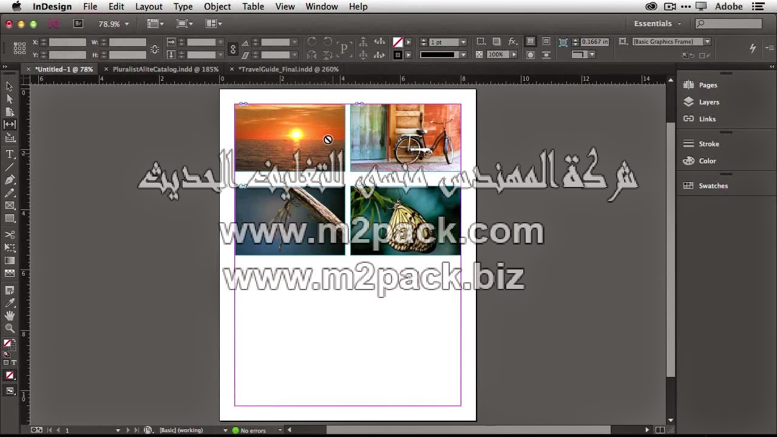This screenshot has width=777, height=437.
Task: Select the Eyedropper tool
Action: (x=9, y=303)
